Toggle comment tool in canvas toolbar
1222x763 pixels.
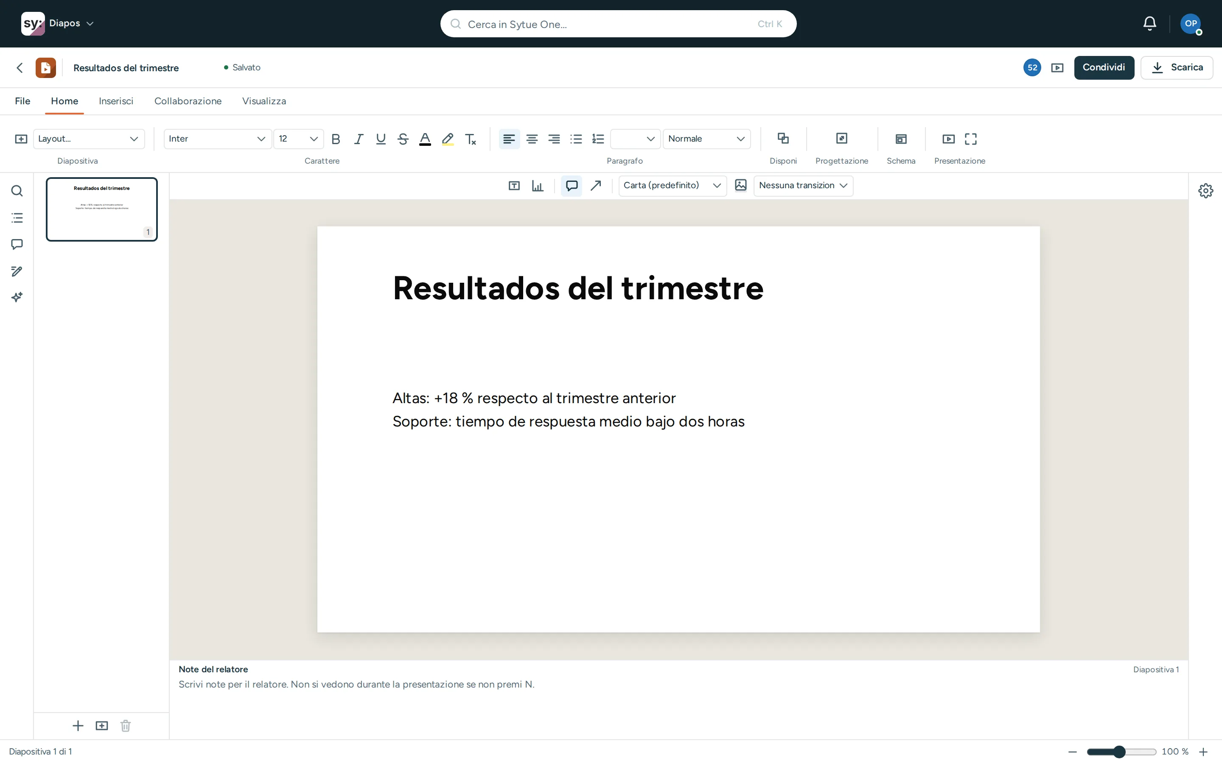[572, 186]
